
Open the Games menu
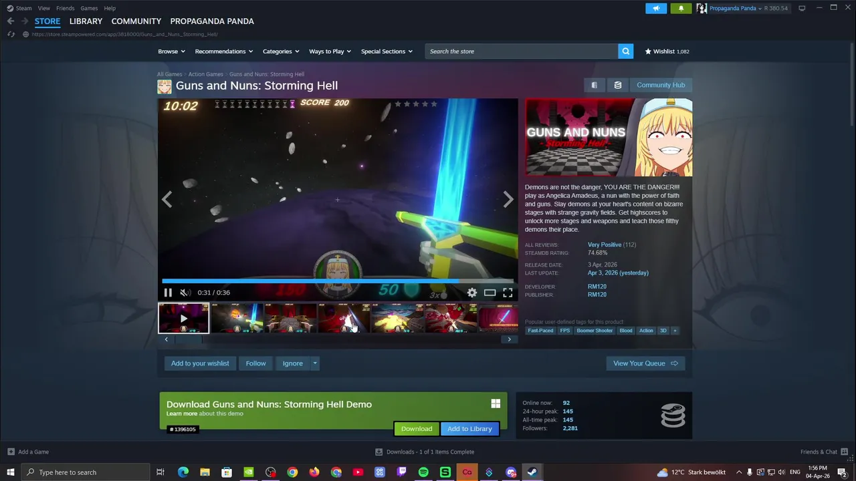pyautogui.click(x=89, y=8)
